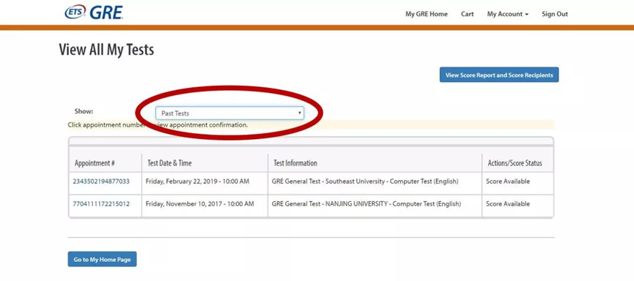This screenshot has height=281, width=634.
Task: Open appointment 7704111172215012
Action: [x=101, y=204]
